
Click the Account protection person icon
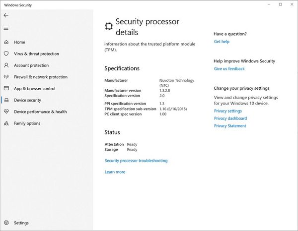6,65
